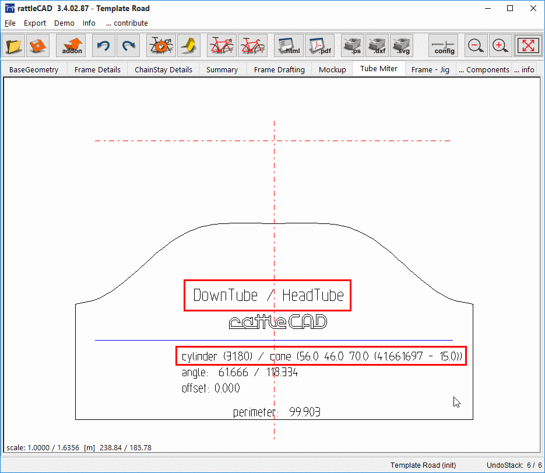Open the ... info tab
545x473 pixels.
[x=524, y=69]
